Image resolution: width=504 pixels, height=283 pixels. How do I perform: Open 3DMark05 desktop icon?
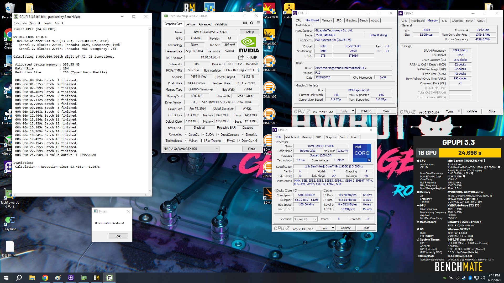coord(269,90)
